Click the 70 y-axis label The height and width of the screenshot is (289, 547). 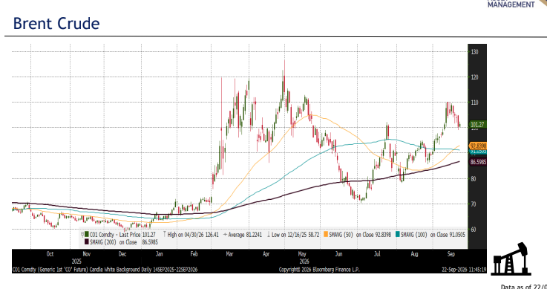[x=473, y=204]
